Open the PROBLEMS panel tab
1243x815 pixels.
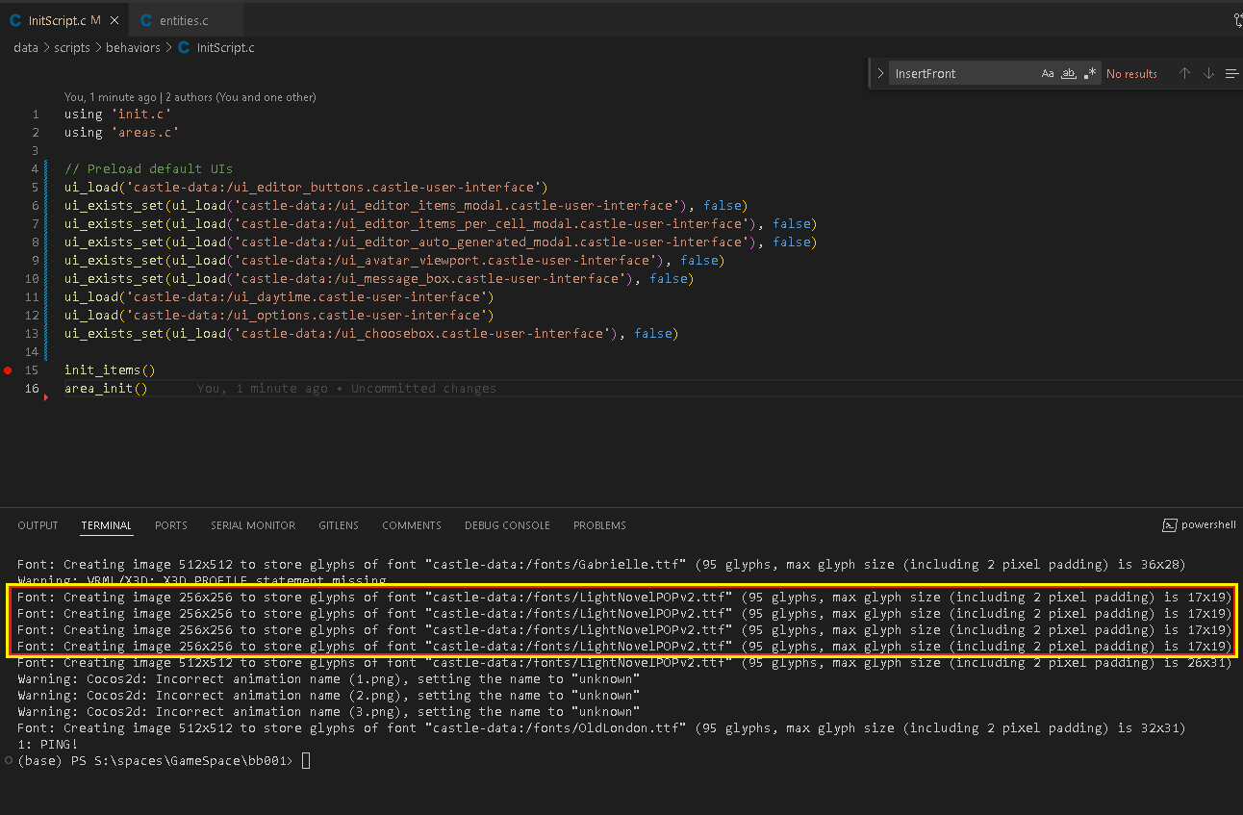[599, 525]
